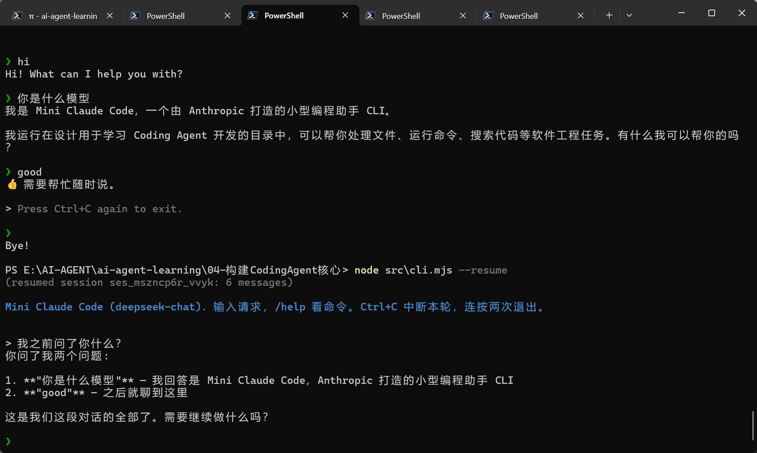Switch to the second PowerShell tab
Viewport: 757px width, 453px height.
point(181,16)
